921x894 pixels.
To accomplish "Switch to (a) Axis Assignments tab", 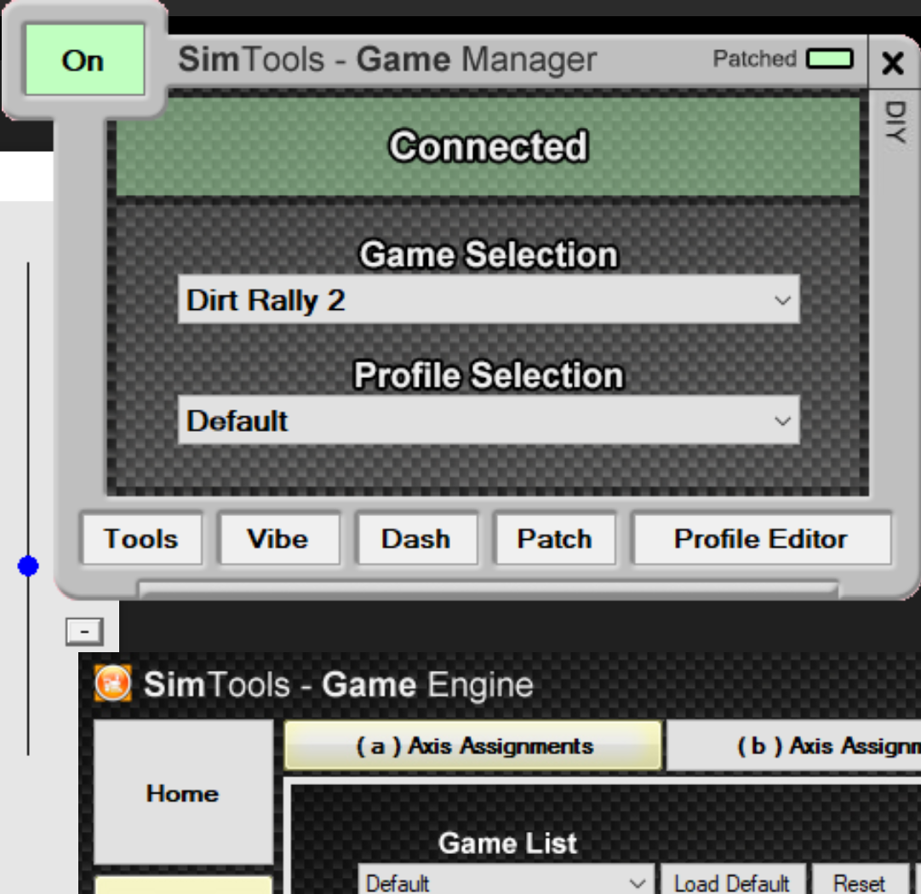I will 473,745.
